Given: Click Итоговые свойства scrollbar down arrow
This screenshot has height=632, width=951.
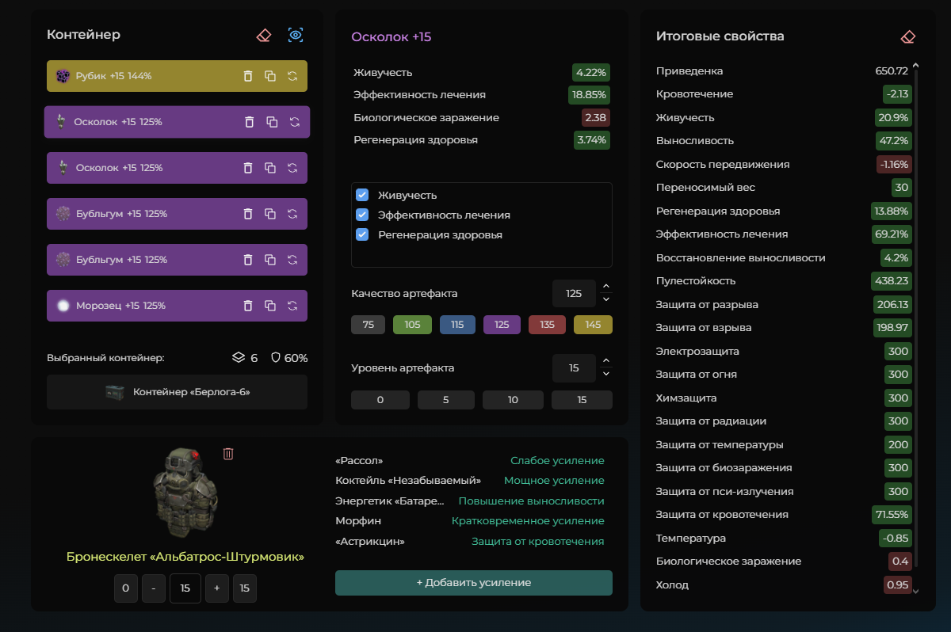Looking at the screenshot, I should pos(916,591).
